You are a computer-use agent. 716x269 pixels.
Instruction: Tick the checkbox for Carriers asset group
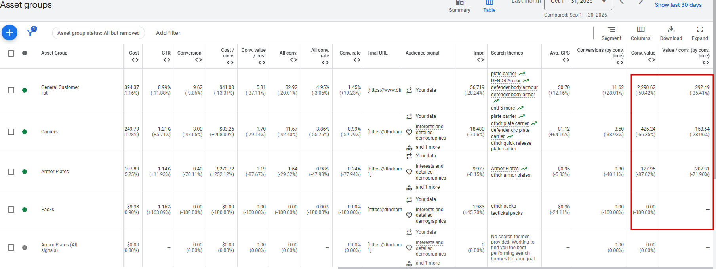[11, 132]
